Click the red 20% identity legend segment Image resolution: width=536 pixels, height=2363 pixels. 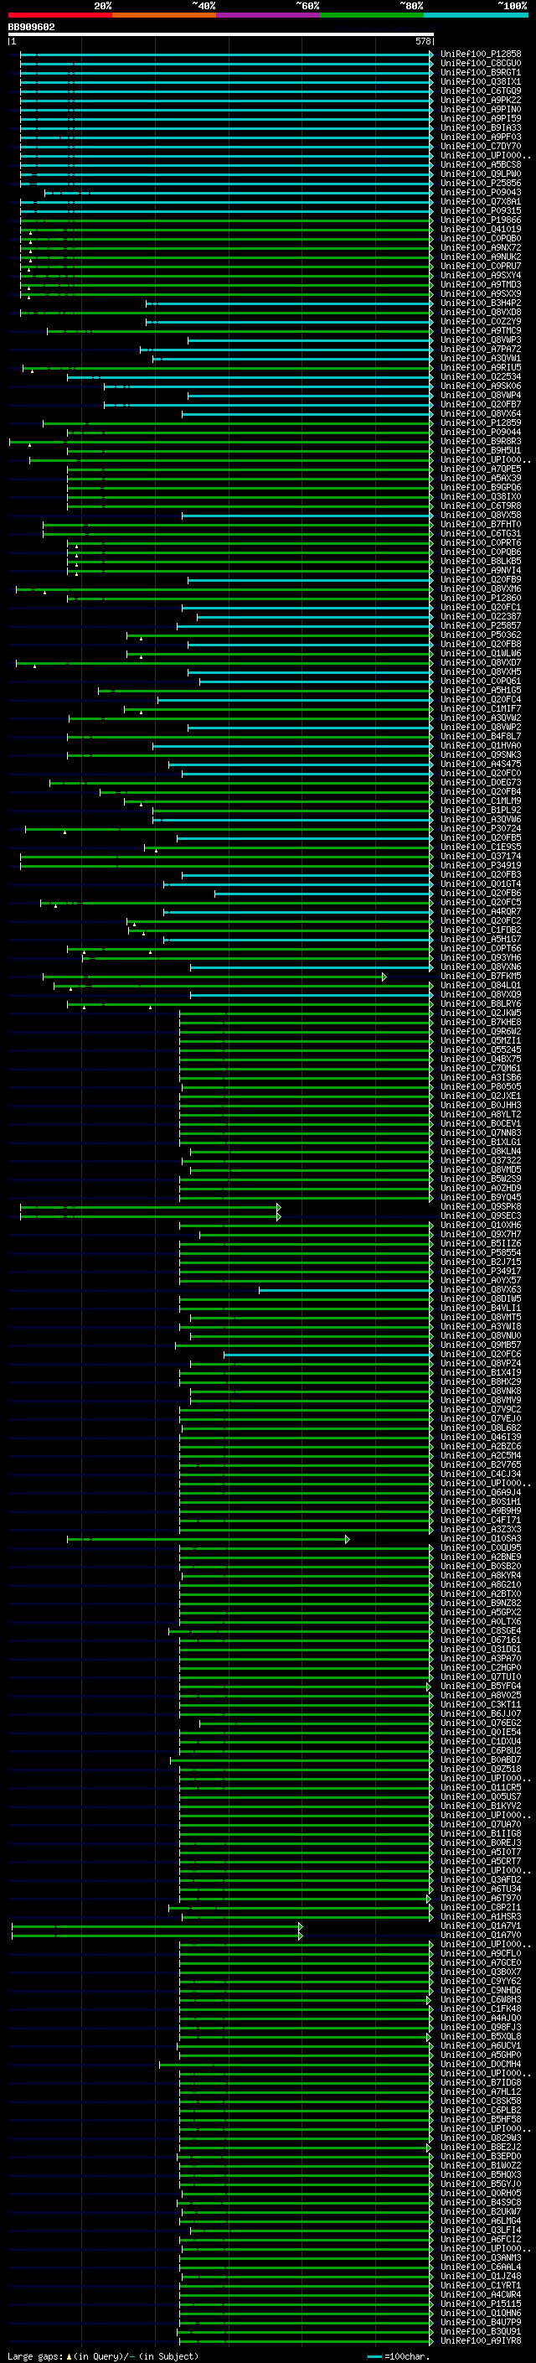pyautogui.click(x=59, y=15)
